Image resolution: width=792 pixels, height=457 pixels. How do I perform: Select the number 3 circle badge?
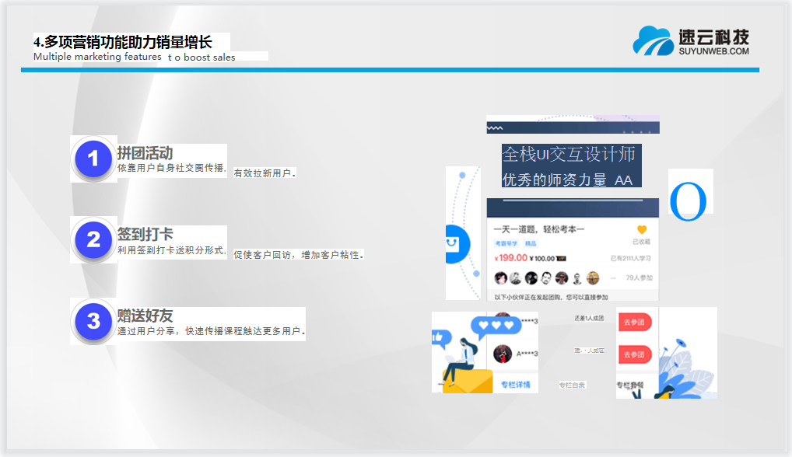pos(93,321)
